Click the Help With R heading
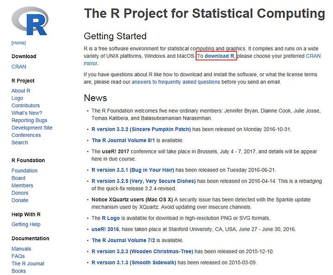The image size is (333, 275). [26, 214]
